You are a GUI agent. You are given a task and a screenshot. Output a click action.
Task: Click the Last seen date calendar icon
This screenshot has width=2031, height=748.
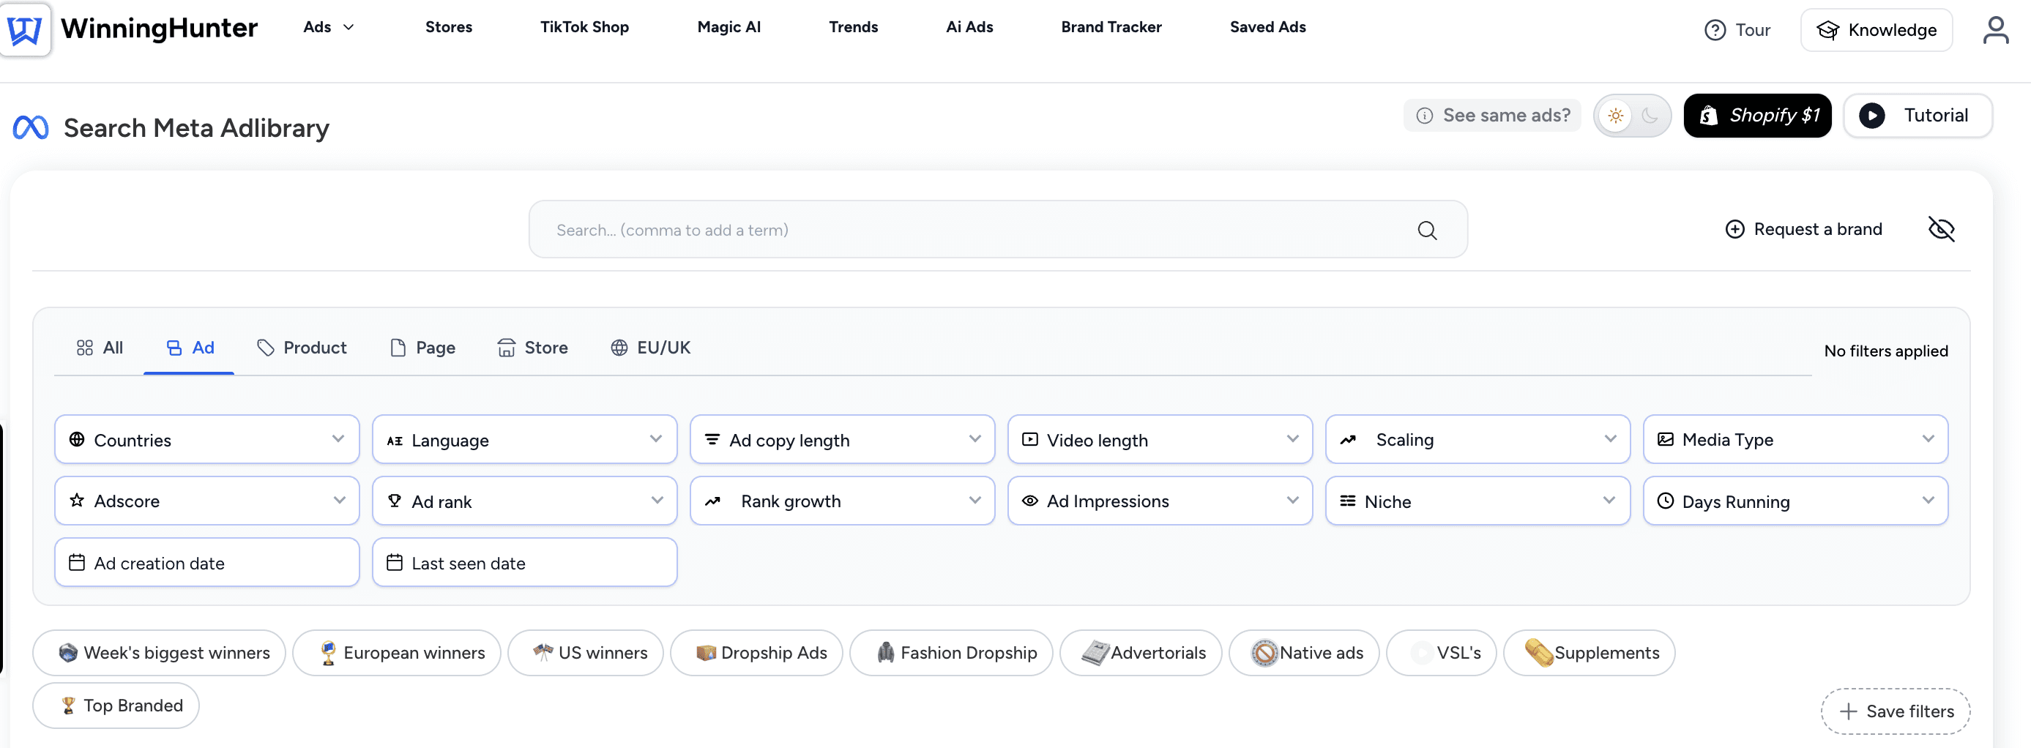click(394, 562)
